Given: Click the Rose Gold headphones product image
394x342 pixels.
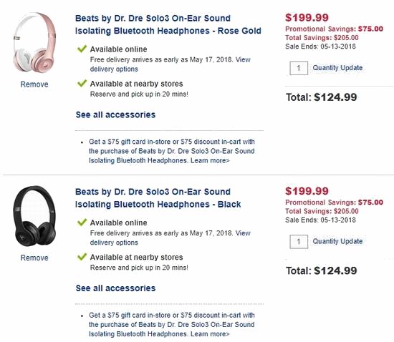Looking at the screenshot, I should pos(34,42).
